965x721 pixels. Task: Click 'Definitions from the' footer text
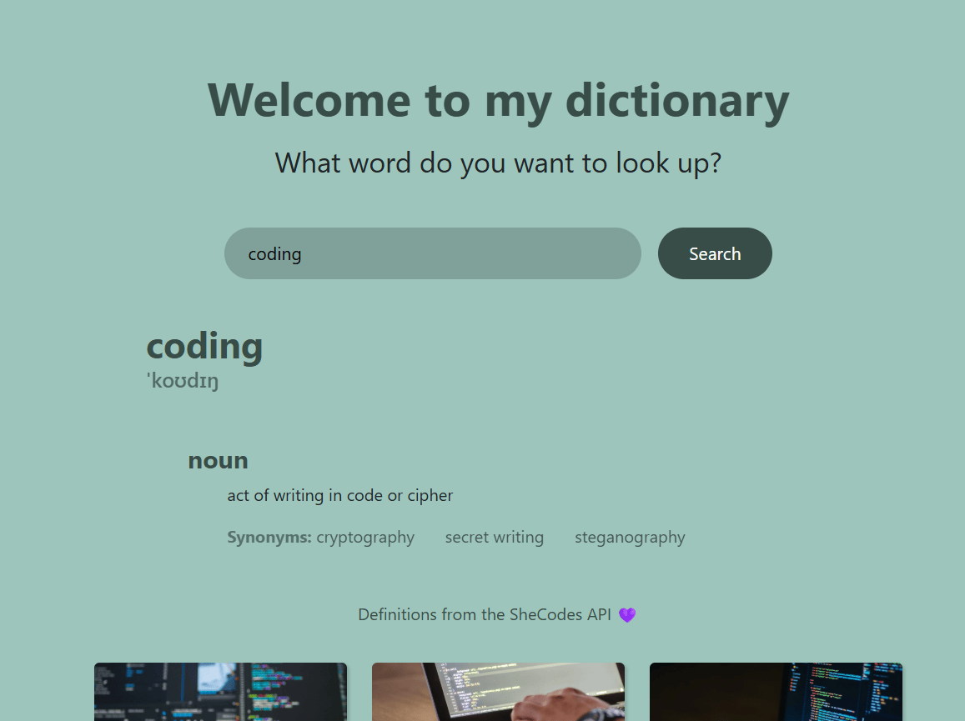430,615
